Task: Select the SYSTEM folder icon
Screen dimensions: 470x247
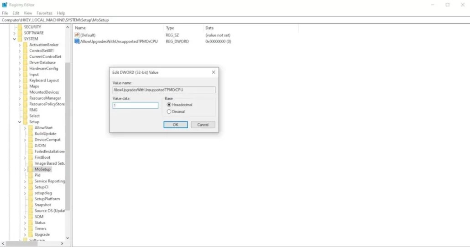Action: (x=20, y=39)
